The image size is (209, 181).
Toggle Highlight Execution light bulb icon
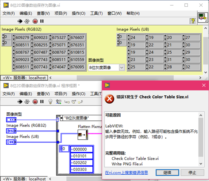(x=50, y=102)
